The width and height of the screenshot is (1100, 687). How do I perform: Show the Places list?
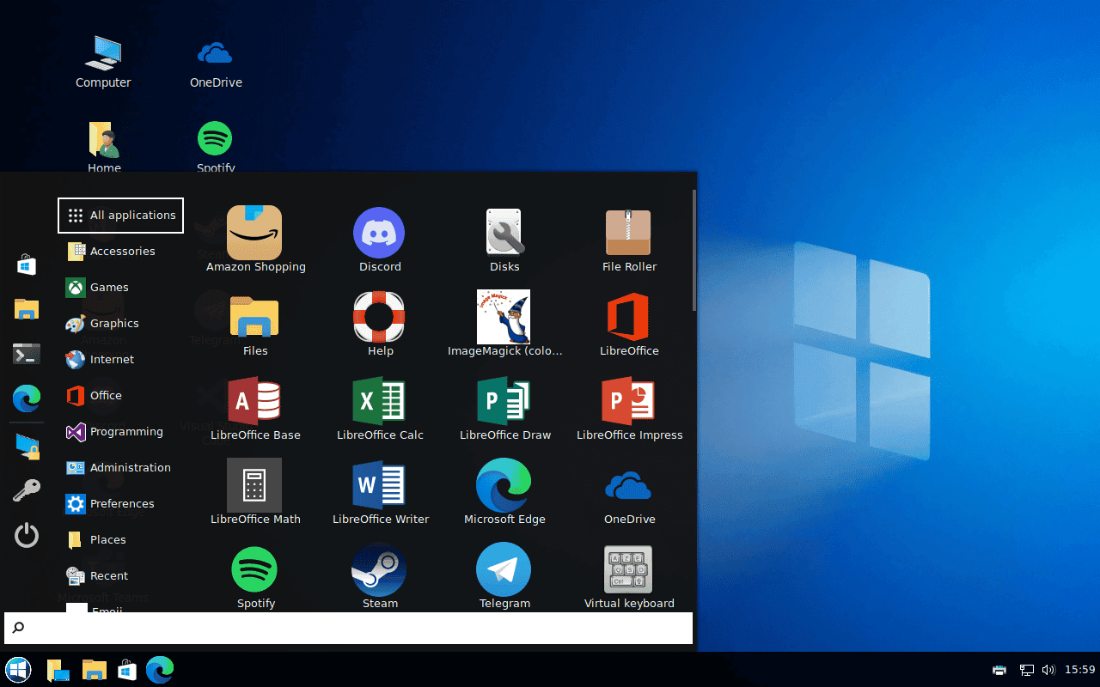120,540
